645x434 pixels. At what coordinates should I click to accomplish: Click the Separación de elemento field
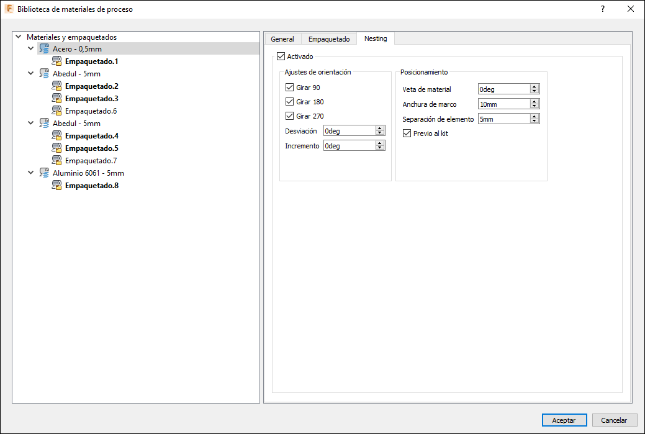point(504,119)
